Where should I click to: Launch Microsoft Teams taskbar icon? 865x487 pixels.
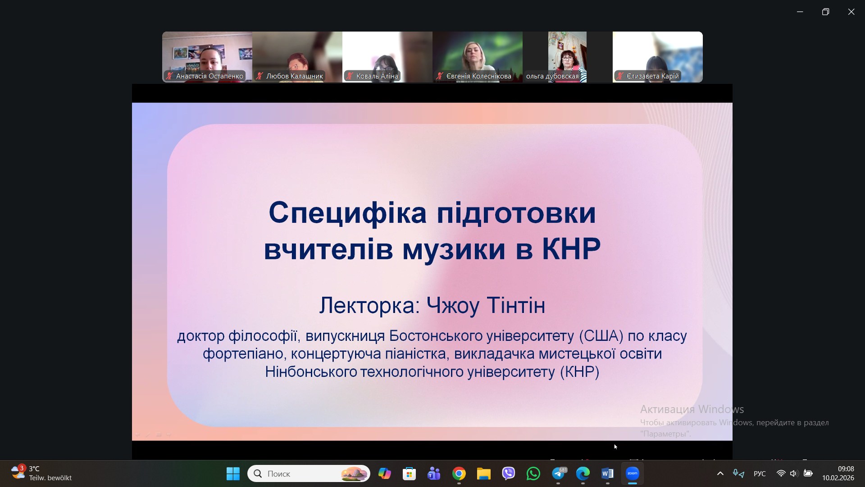(434, 473)
